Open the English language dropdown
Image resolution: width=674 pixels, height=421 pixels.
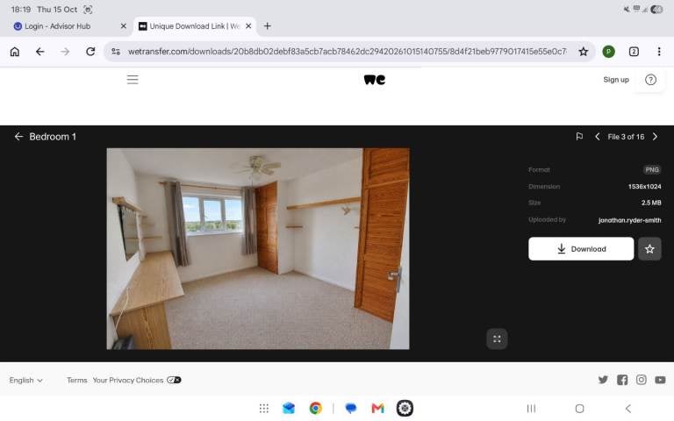click(x=25, y=380)
